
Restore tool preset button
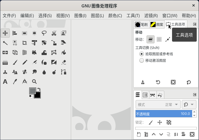(x=158, y=82)
